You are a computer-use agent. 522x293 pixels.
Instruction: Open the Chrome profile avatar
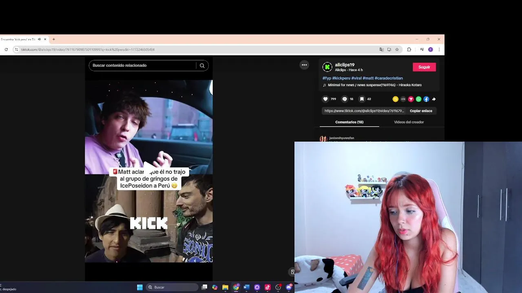[x=430, y=50]
